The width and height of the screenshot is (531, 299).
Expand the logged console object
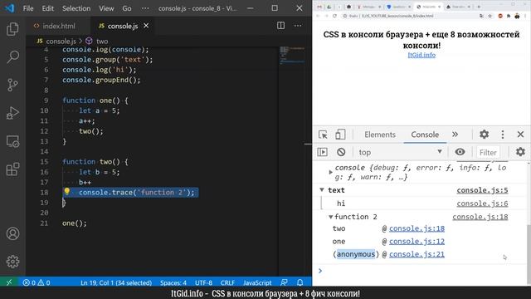(330, 172)
